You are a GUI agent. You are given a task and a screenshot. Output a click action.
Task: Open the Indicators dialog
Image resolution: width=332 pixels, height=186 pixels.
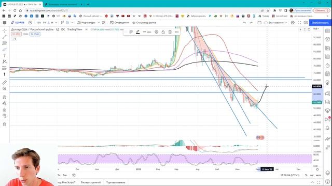87,23
